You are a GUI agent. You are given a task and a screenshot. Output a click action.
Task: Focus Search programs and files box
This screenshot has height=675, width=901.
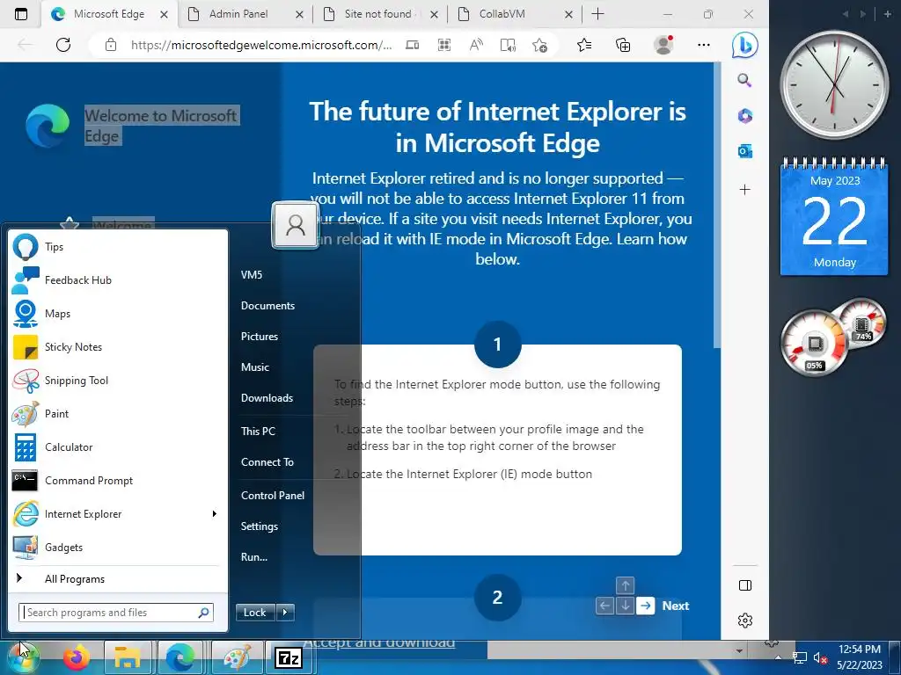[x=116, y=613]
